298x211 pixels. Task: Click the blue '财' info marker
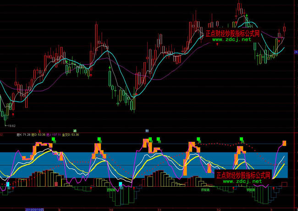147,130
